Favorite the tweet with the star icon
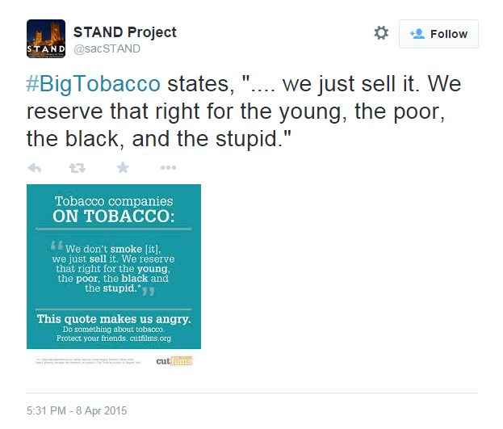 (123, 167)
